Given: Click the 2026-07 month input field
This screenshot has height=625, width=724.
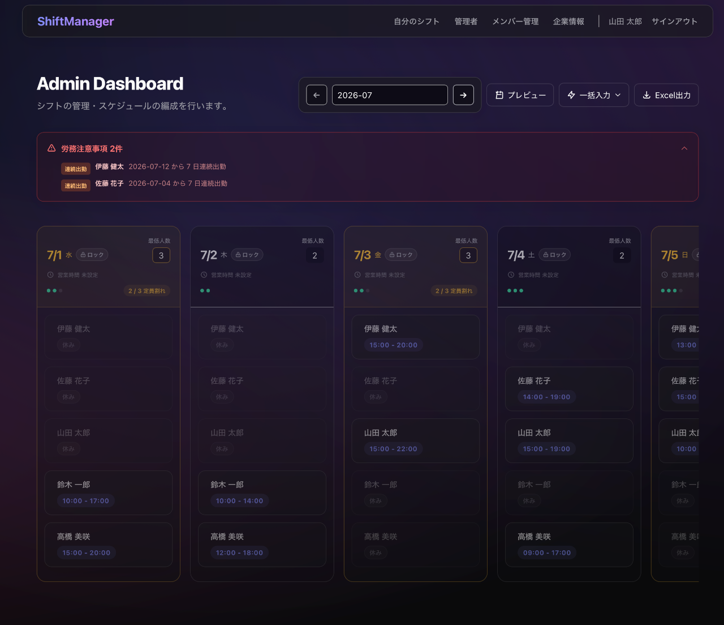Looking at the screenshot, I should (x=390, y=95).
